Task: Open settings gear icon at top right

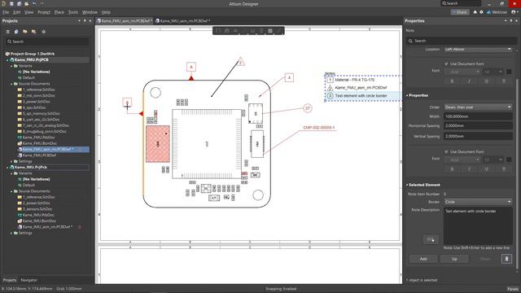Action: click(x=481, y=12)
